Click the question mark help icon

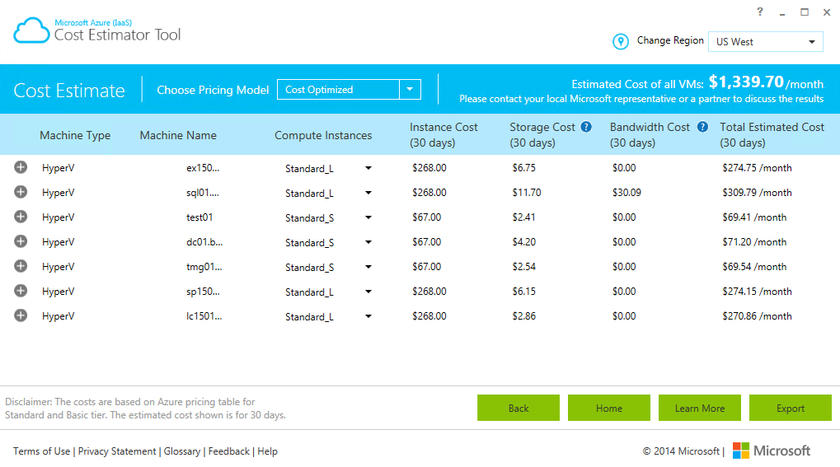point(759,12)
